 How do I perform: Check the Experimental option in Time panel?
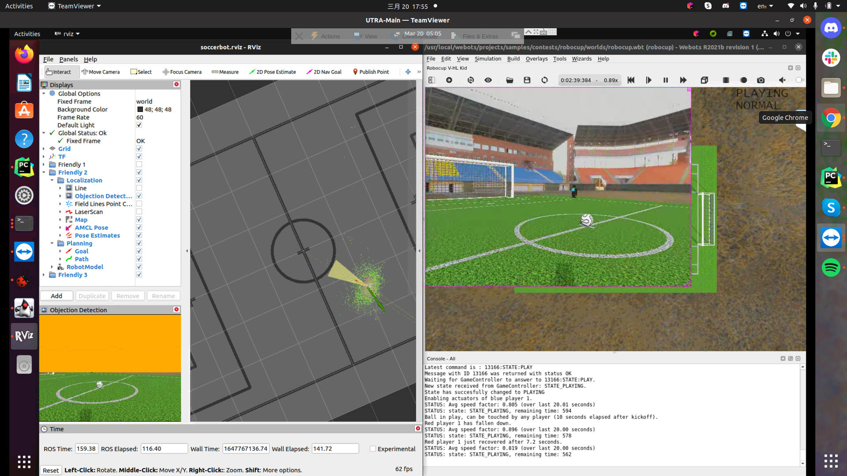(373, 449)
